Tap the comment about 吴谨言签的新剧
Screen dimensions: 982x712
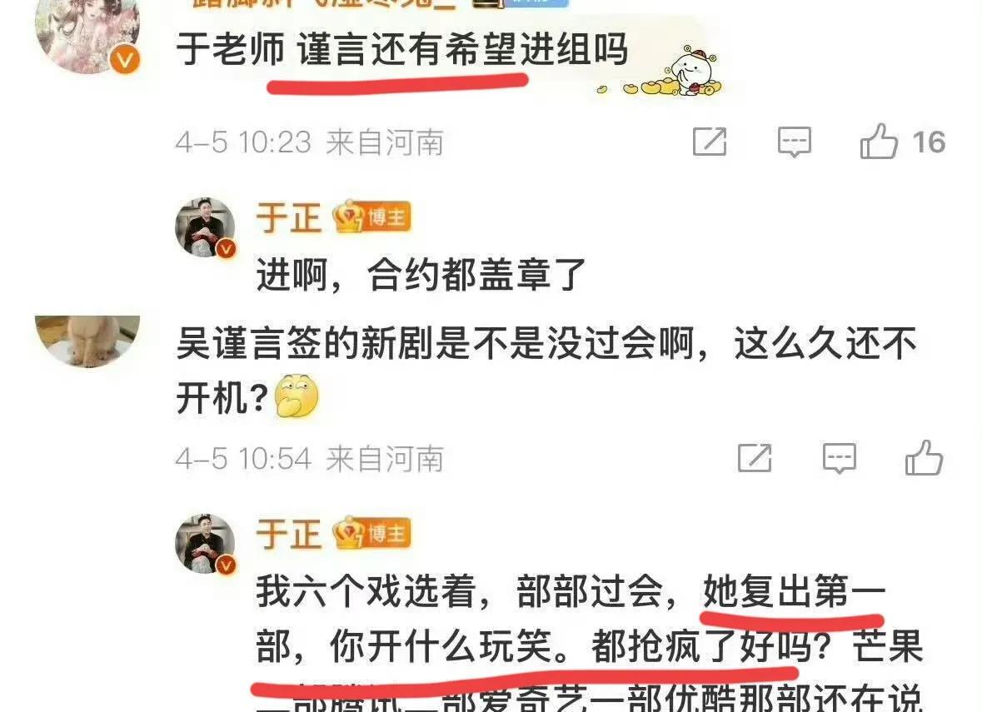(x=546, y=371)
